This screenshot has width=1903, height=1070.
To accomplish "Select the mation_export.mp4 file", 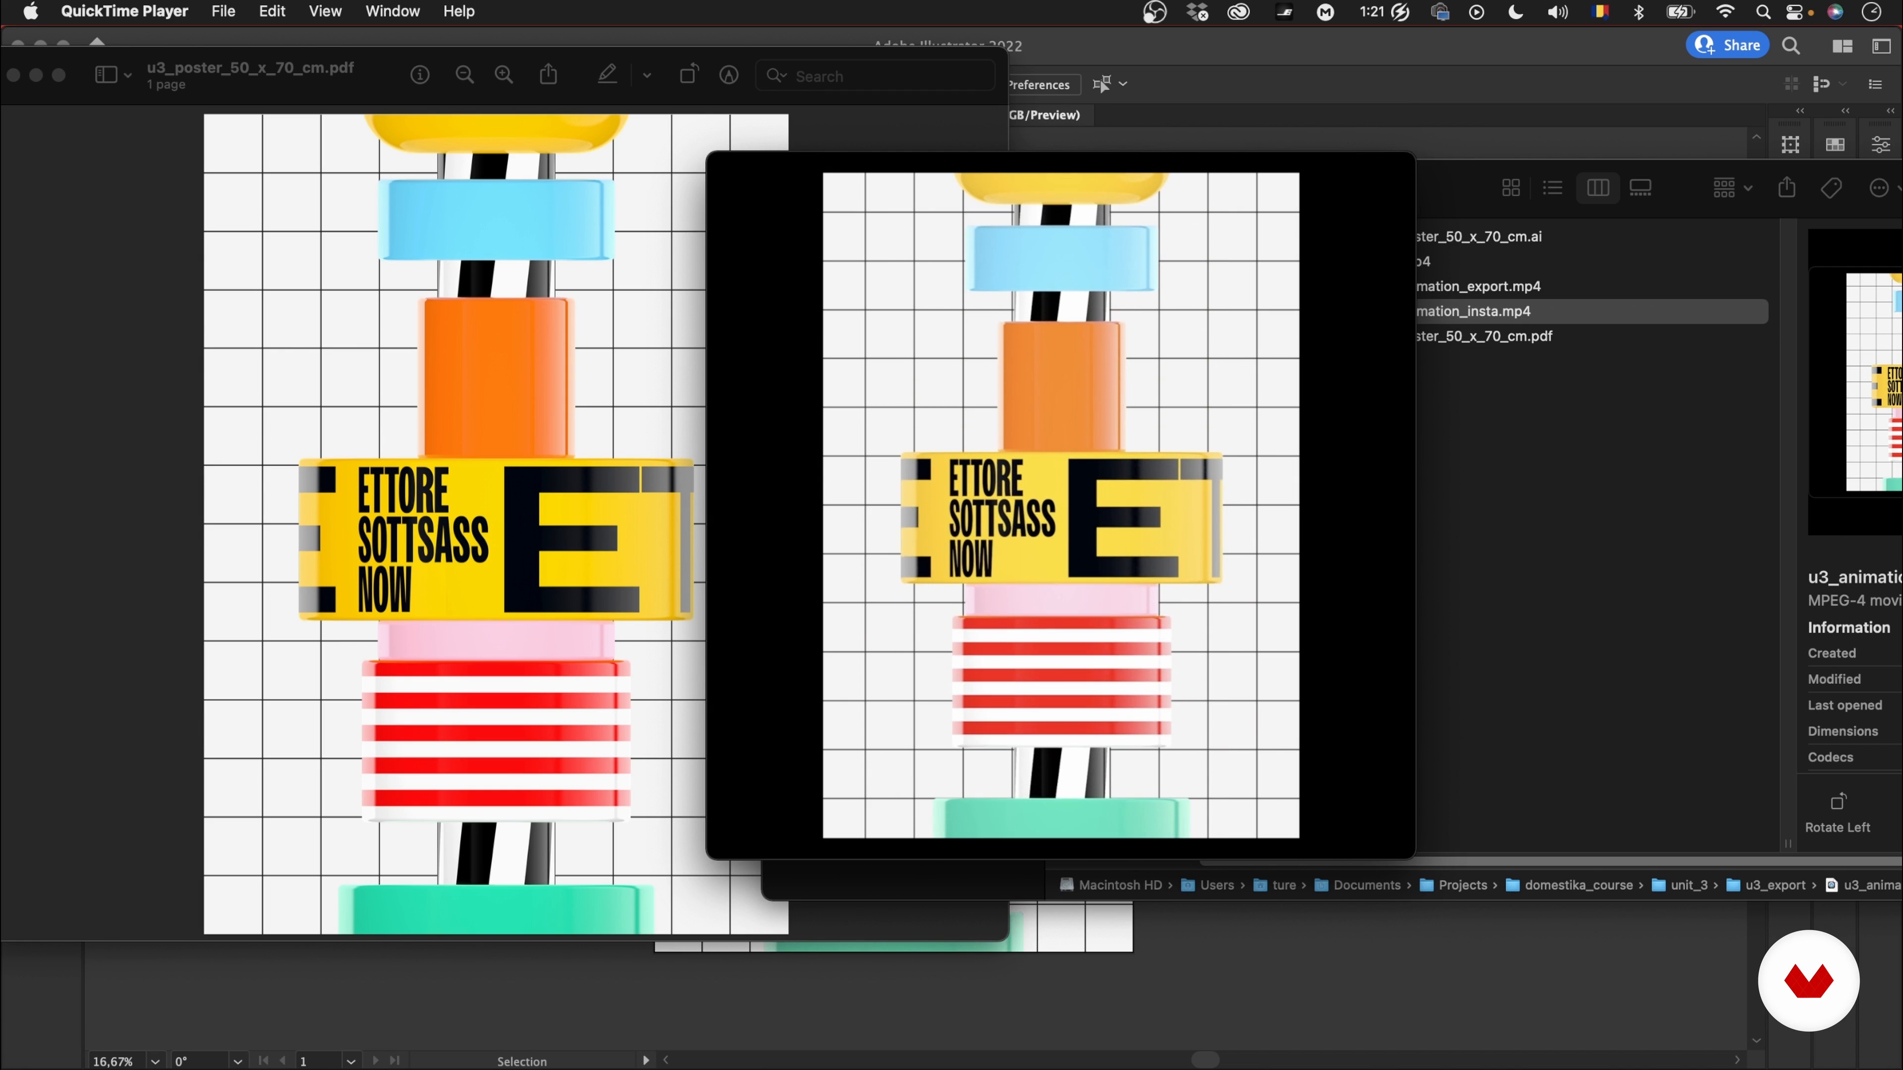I will click(x=1479, y=286).
